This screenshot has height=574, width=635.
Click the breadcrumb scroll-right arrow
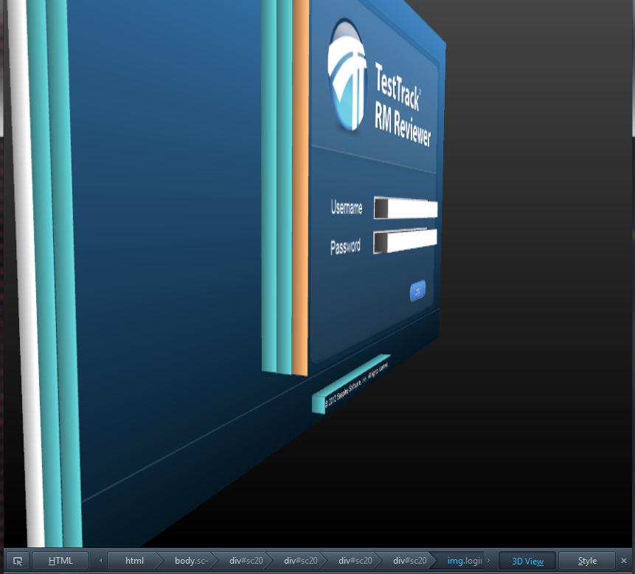[488, 561]
